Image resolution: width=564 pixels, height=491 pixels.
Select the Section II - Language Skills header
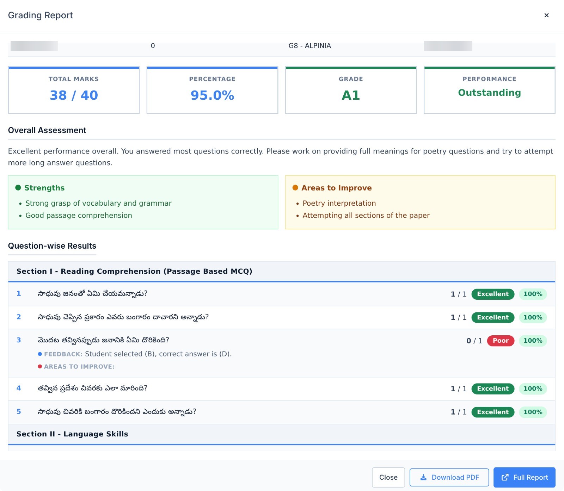click(x=282, y=434)
